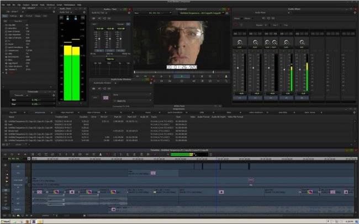
Task: Click the blue position indicator in Timeline ruler
Action: coord(217,158)
